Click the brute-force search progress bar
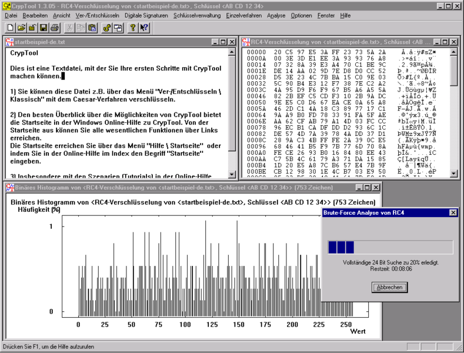Image resolution: width=464 pixels, height=353 pixels. (x=390, y=247)
